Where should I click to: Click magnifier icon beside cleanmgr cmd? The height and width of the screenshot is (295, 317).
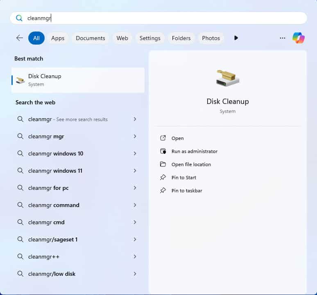[x=20, y=222]
